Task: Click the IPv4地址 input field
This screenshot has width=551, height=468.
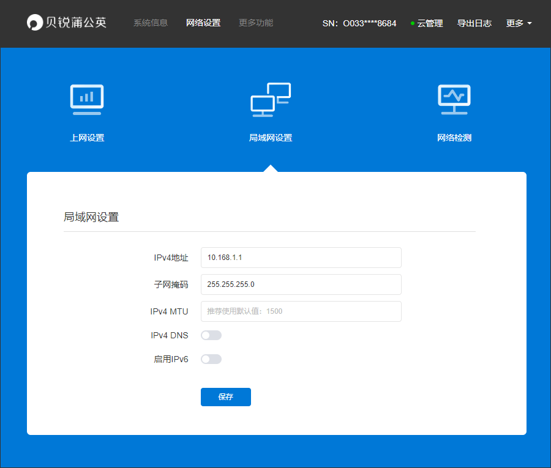Action: (x=301, y=257)
